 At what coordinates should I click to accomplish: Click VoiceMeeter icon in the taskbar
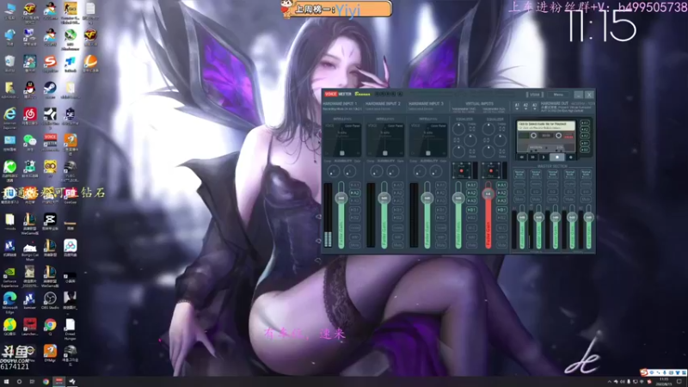[58, 382]
